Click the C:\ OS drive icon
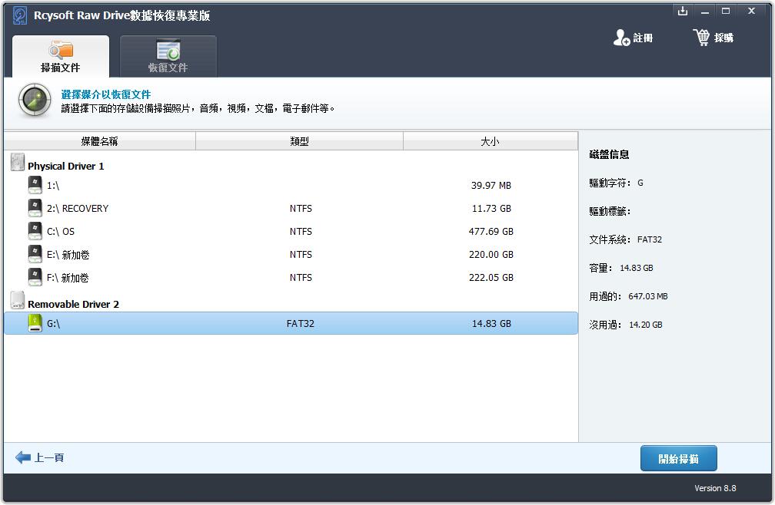This screenshot has width=775, height=505. pyautogui.click(x=35, y=231)
